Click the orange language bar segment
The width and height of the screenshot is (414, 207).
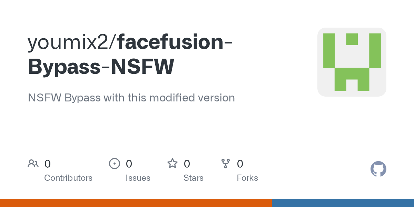[136, 203]
